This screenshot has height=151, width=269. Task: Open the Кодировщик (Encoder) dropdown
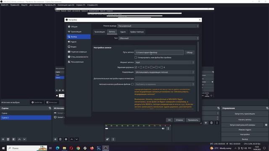tap(164, 72)
